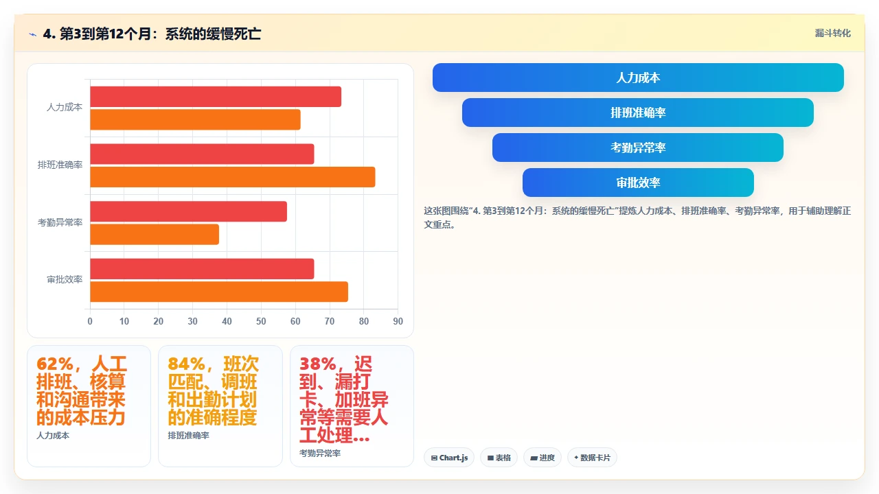Click the 考勤异常率 chart axis label
Image resolution: width=879 pixels, height=494 pixels.
tap(60, 222)
